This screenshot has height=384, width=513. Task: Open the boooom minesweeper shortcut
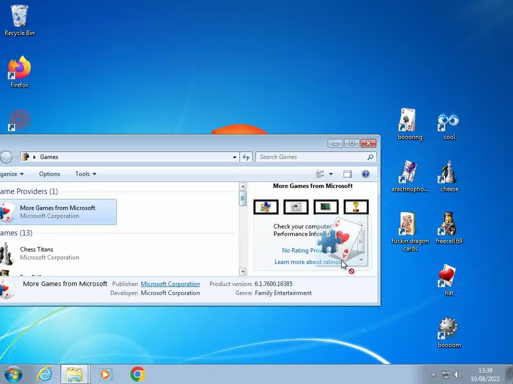tap(449, 332)
